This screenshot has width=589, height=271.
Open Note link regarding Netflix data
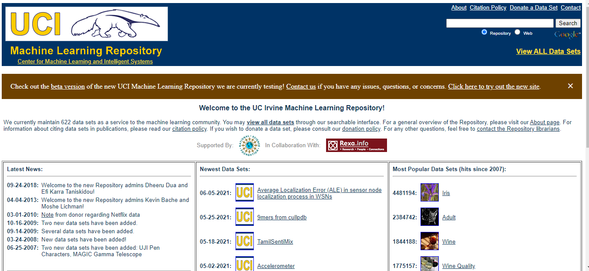point(47,215)
